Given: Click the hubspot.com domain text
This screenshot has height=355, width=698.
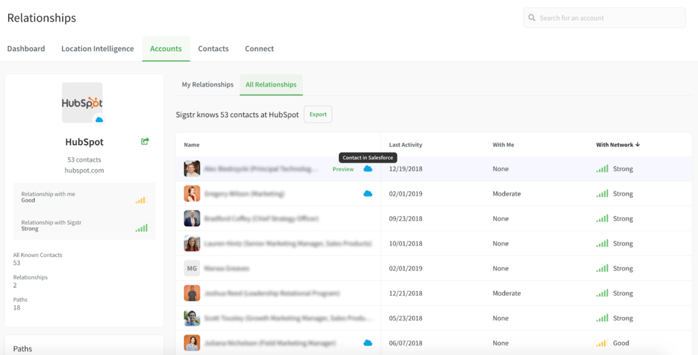Looking at the screenshot, I should point(84,170).
